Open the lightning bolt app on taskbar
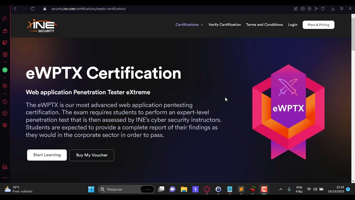 [196, 189]
